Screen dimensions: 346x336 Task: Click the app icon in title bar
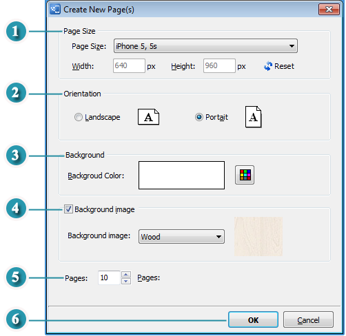55,10
